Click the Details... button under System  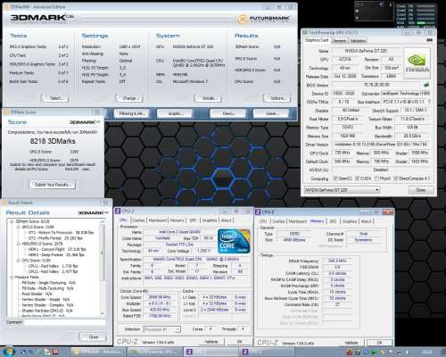[x=209, y=98]
